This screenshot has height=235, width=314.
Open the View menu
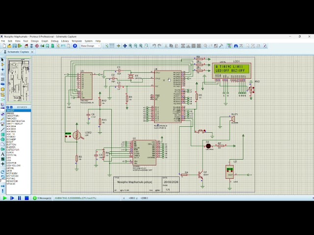(18, 41)
